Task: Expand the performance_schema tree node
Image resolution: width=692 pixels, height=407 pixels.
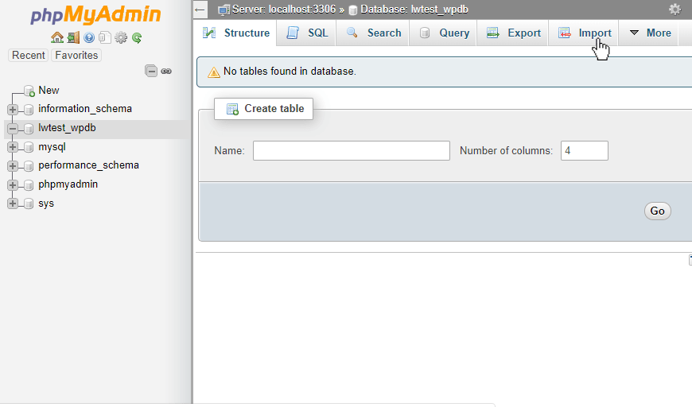Action: [x=13, y=166]
